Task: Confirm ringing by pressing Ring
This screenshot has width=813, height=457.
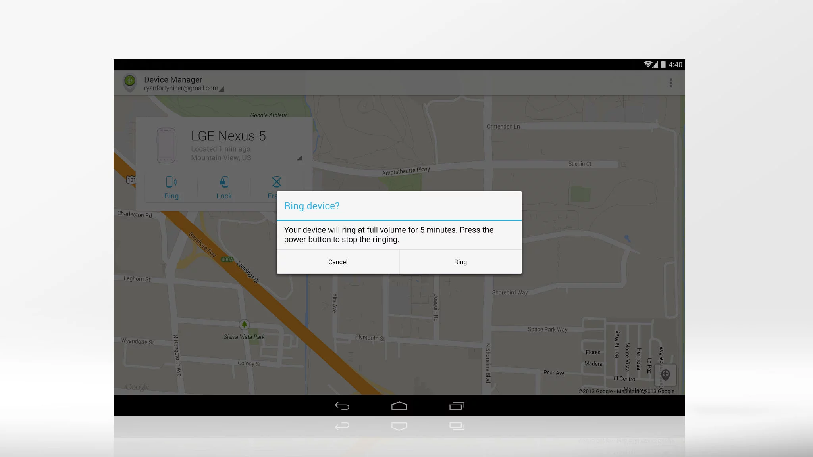Action: click(460, 262)
